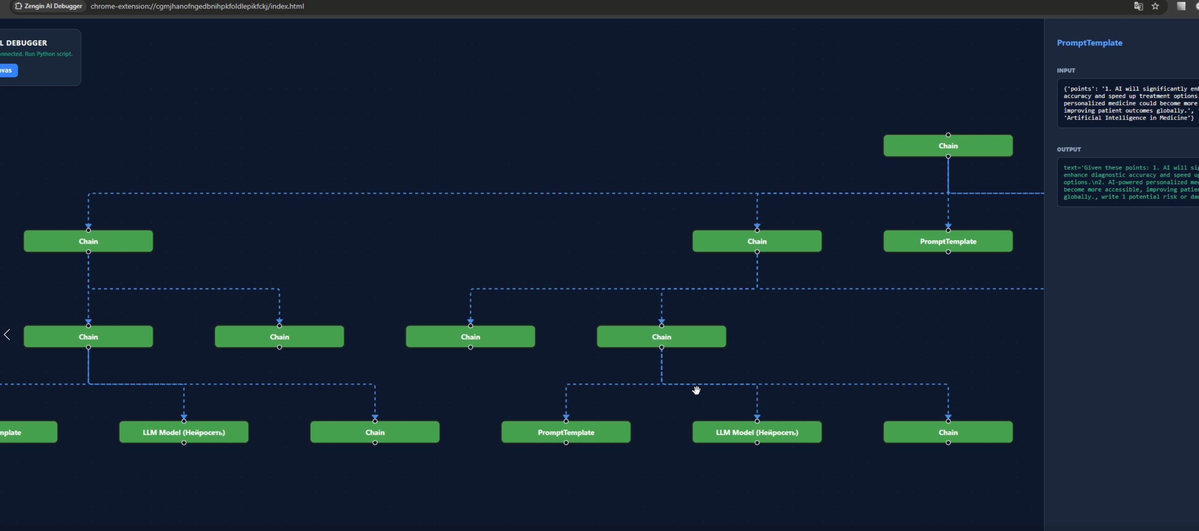The image size is (1199, 531).
Task: Click the green OUTPUT text box in details panel
Action: point(1128,182)
